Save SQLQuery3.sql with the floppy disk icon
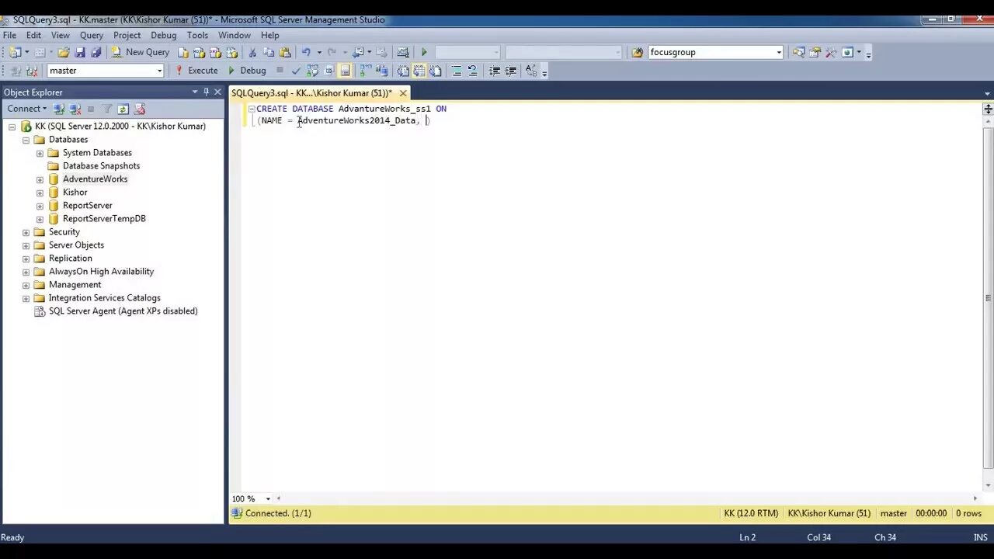Viewport: 994px width, 559px height. (80, 53)
